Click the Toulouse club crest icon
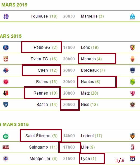Screen dimensions: 140x165 click(x=6, y=16)
